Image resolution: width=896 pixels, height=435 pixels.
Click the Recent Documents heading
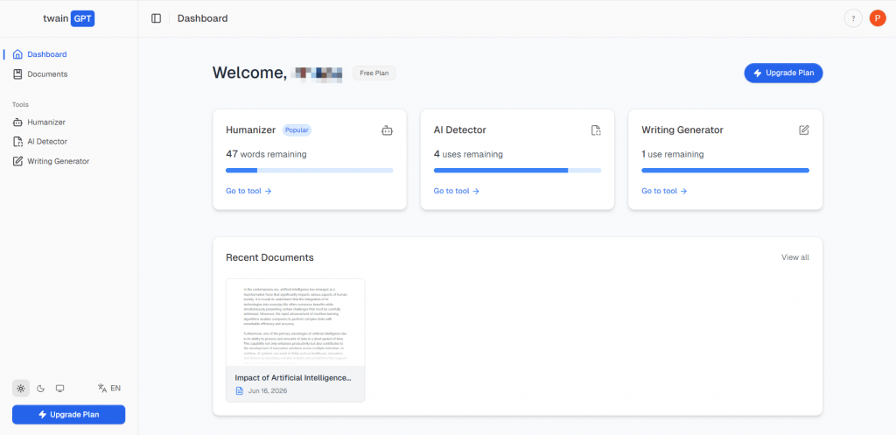269,257
